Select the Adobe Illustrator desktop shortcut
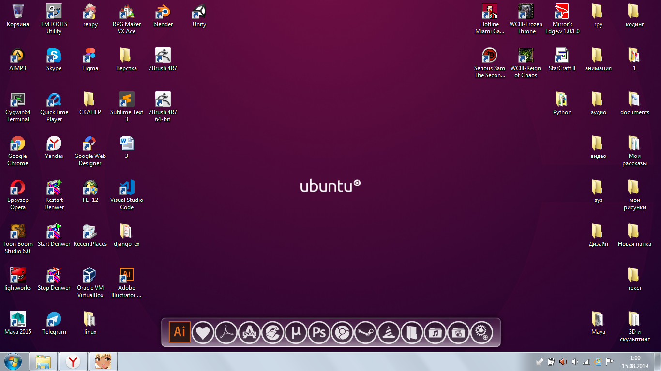Screen dimensions: 661x371 click(x=126, y=283)
